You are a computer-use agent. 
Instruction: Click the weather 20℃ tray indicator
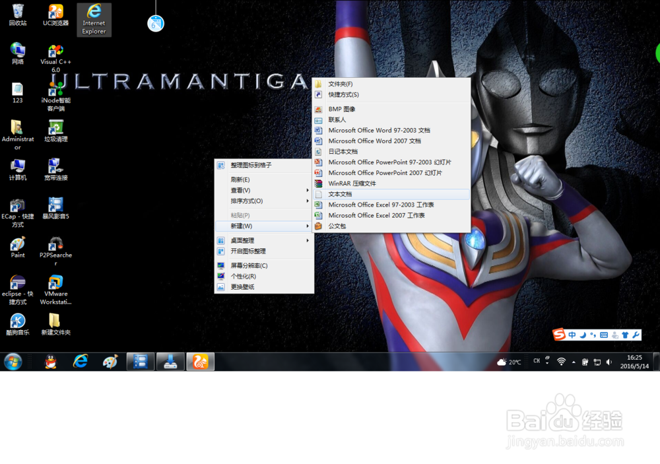tap(509, 362)
